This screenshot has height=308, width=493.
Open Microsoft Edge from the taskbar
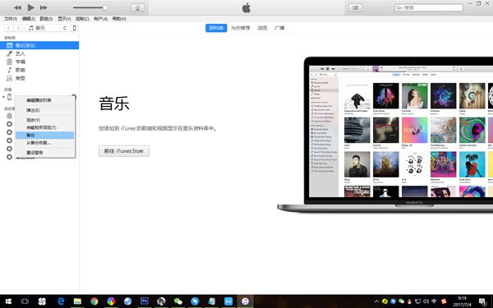(x=60, y=301)
